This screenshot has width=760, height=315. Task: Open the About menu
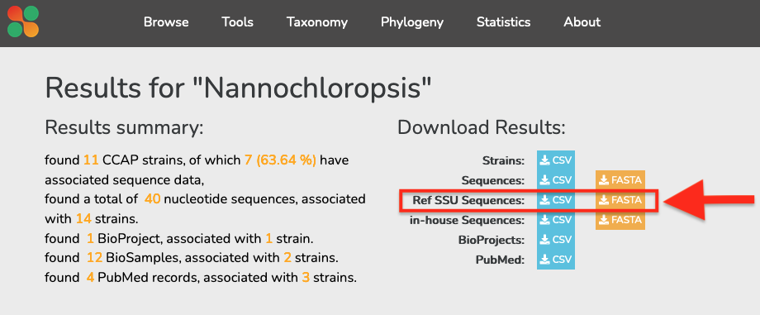click(x=582, y=22)
